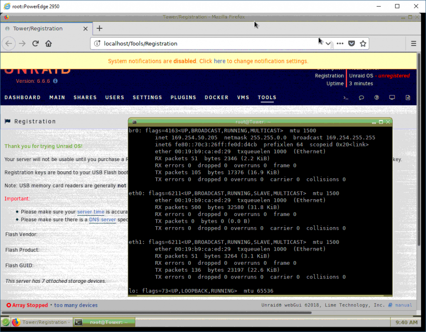The image size is (426, 332).
Task: Open the Firefox hamburger menu
Action: click(414, 43)
